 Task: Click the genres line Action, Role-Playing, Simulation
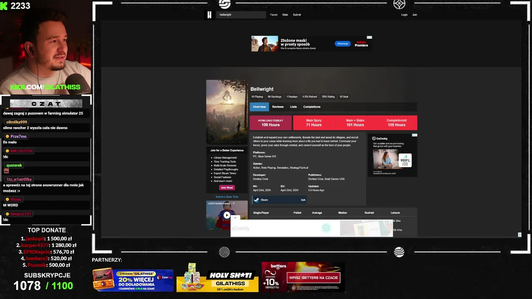point(281,168)
